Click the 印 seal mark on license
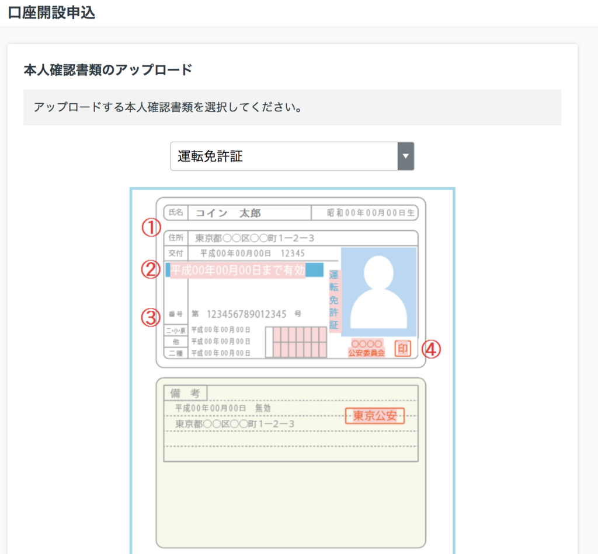598x554 pixels. [x=403, y=348]
